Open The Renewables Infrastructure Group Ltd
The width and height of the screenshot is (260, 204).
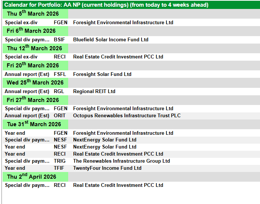[x=121, y=161]
